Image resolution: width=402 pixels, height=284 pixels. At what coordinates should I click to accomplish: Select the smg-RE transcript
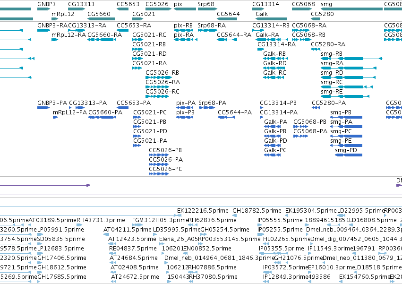[x=345, y=96]
